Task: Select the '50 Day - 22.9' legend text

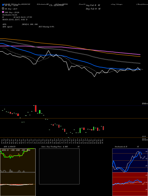Action: (11, 9)
